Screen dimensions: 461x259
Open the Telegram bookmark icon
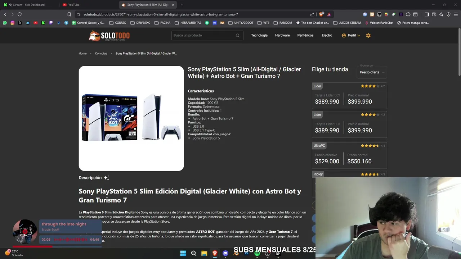click(x=66, y=23)
